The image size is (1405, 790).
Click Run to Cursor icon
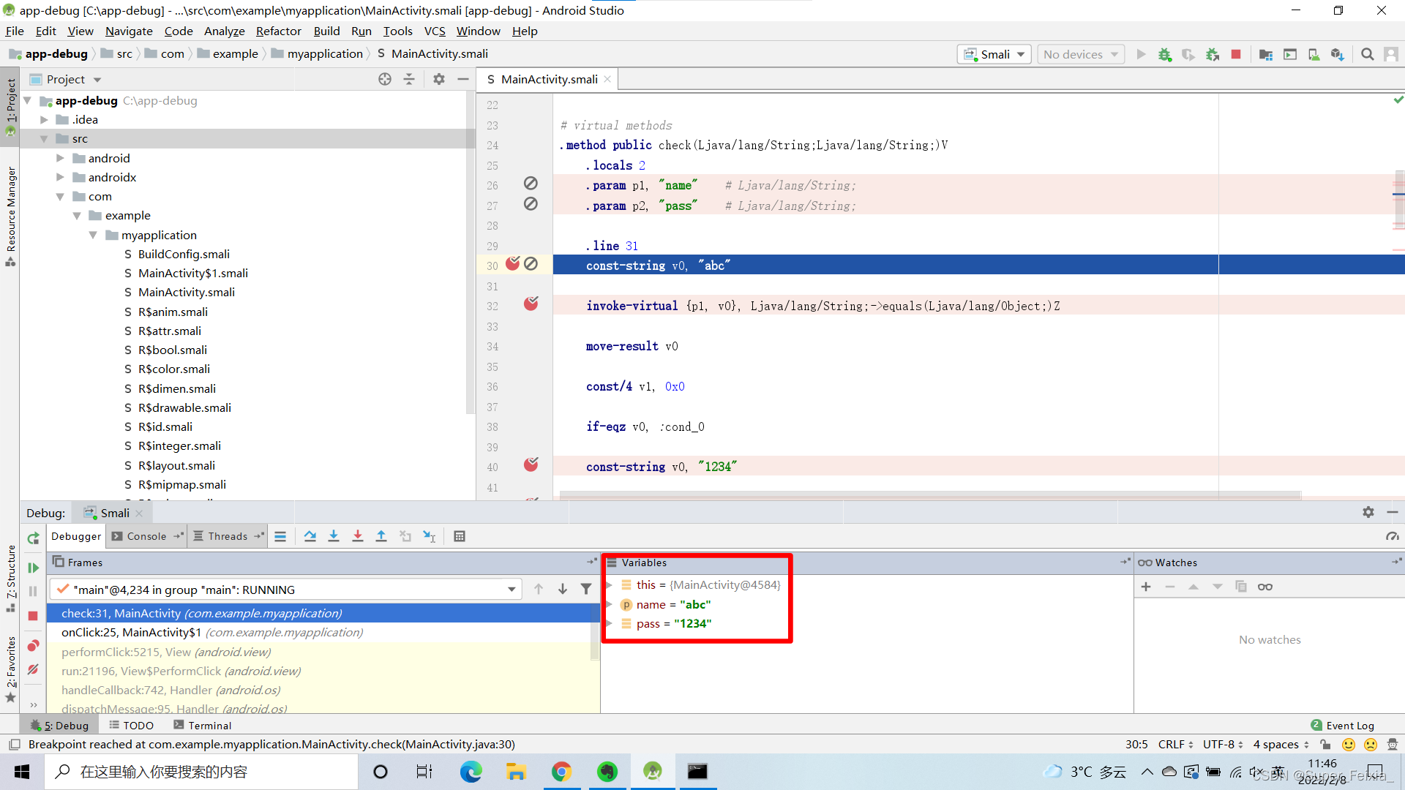point(430,536)
